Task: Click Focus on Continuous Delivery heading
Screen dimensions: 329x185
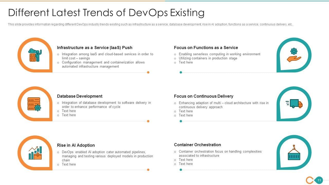Action: [x=204, y=96]
